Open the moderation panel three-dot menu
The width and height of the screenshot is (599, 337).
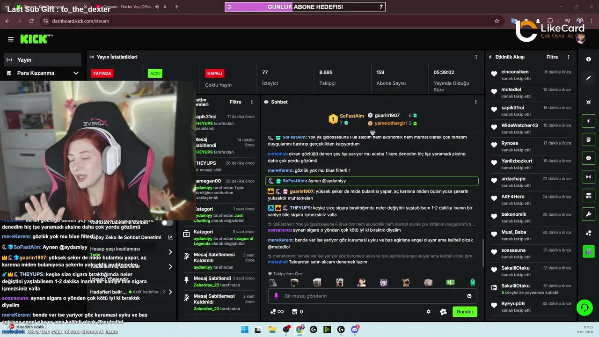(252, 102)
